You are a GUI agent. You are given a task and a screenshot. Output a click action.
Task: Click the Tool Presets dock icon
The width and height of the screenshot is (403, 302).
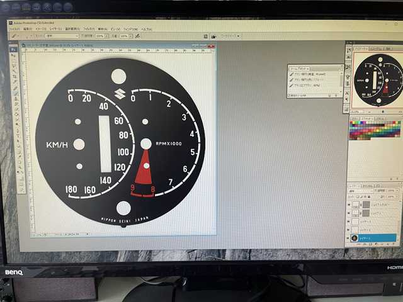[x=348, y=67]
